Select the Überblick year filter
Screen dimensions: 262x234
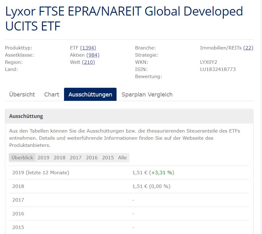coord(22,157)
